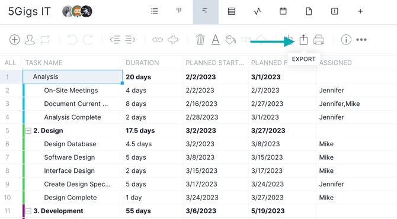Open the sheet view icon
The image size is (397, 219).
[x=232, y=11]
